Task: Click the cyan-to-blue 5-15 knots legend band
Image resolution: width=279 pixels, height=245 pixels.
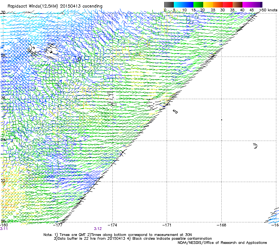Action: point(184,5)
